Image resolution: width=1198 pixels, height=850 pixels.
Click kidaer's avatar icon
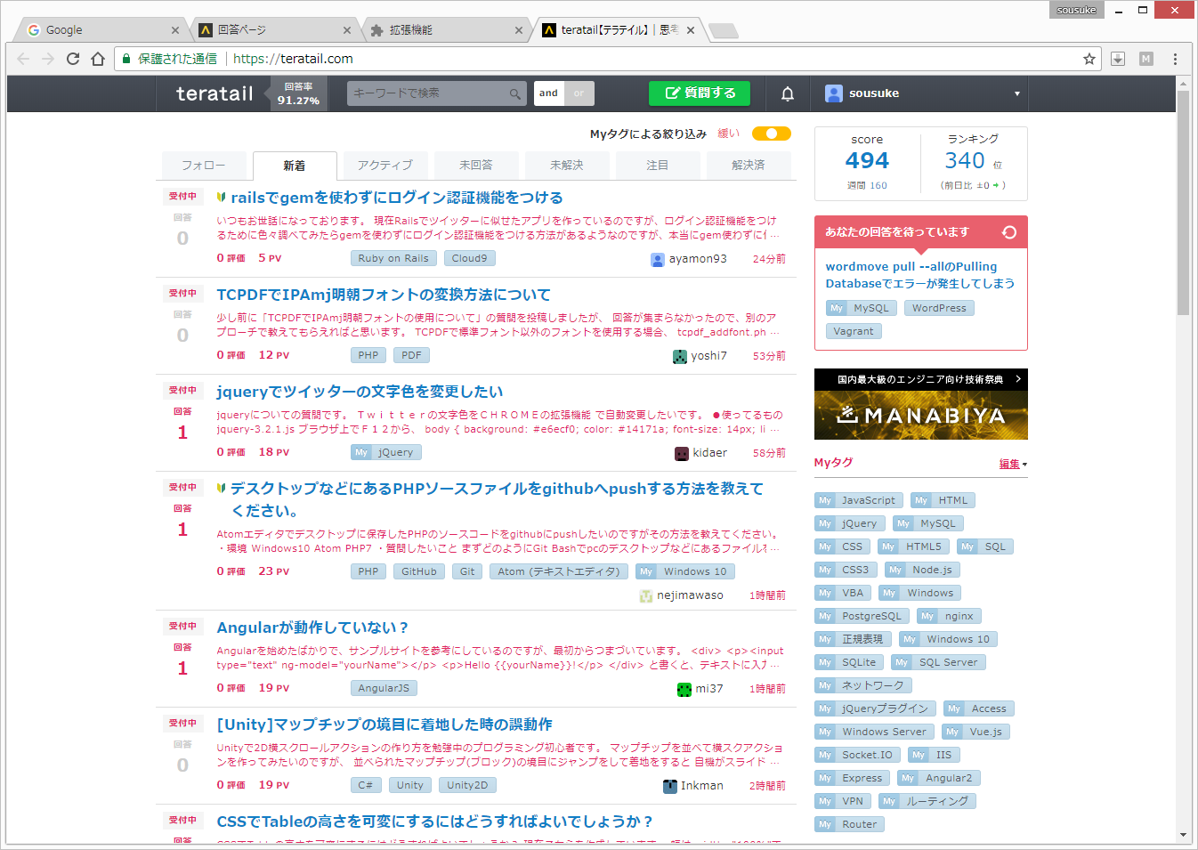point(682,453)
